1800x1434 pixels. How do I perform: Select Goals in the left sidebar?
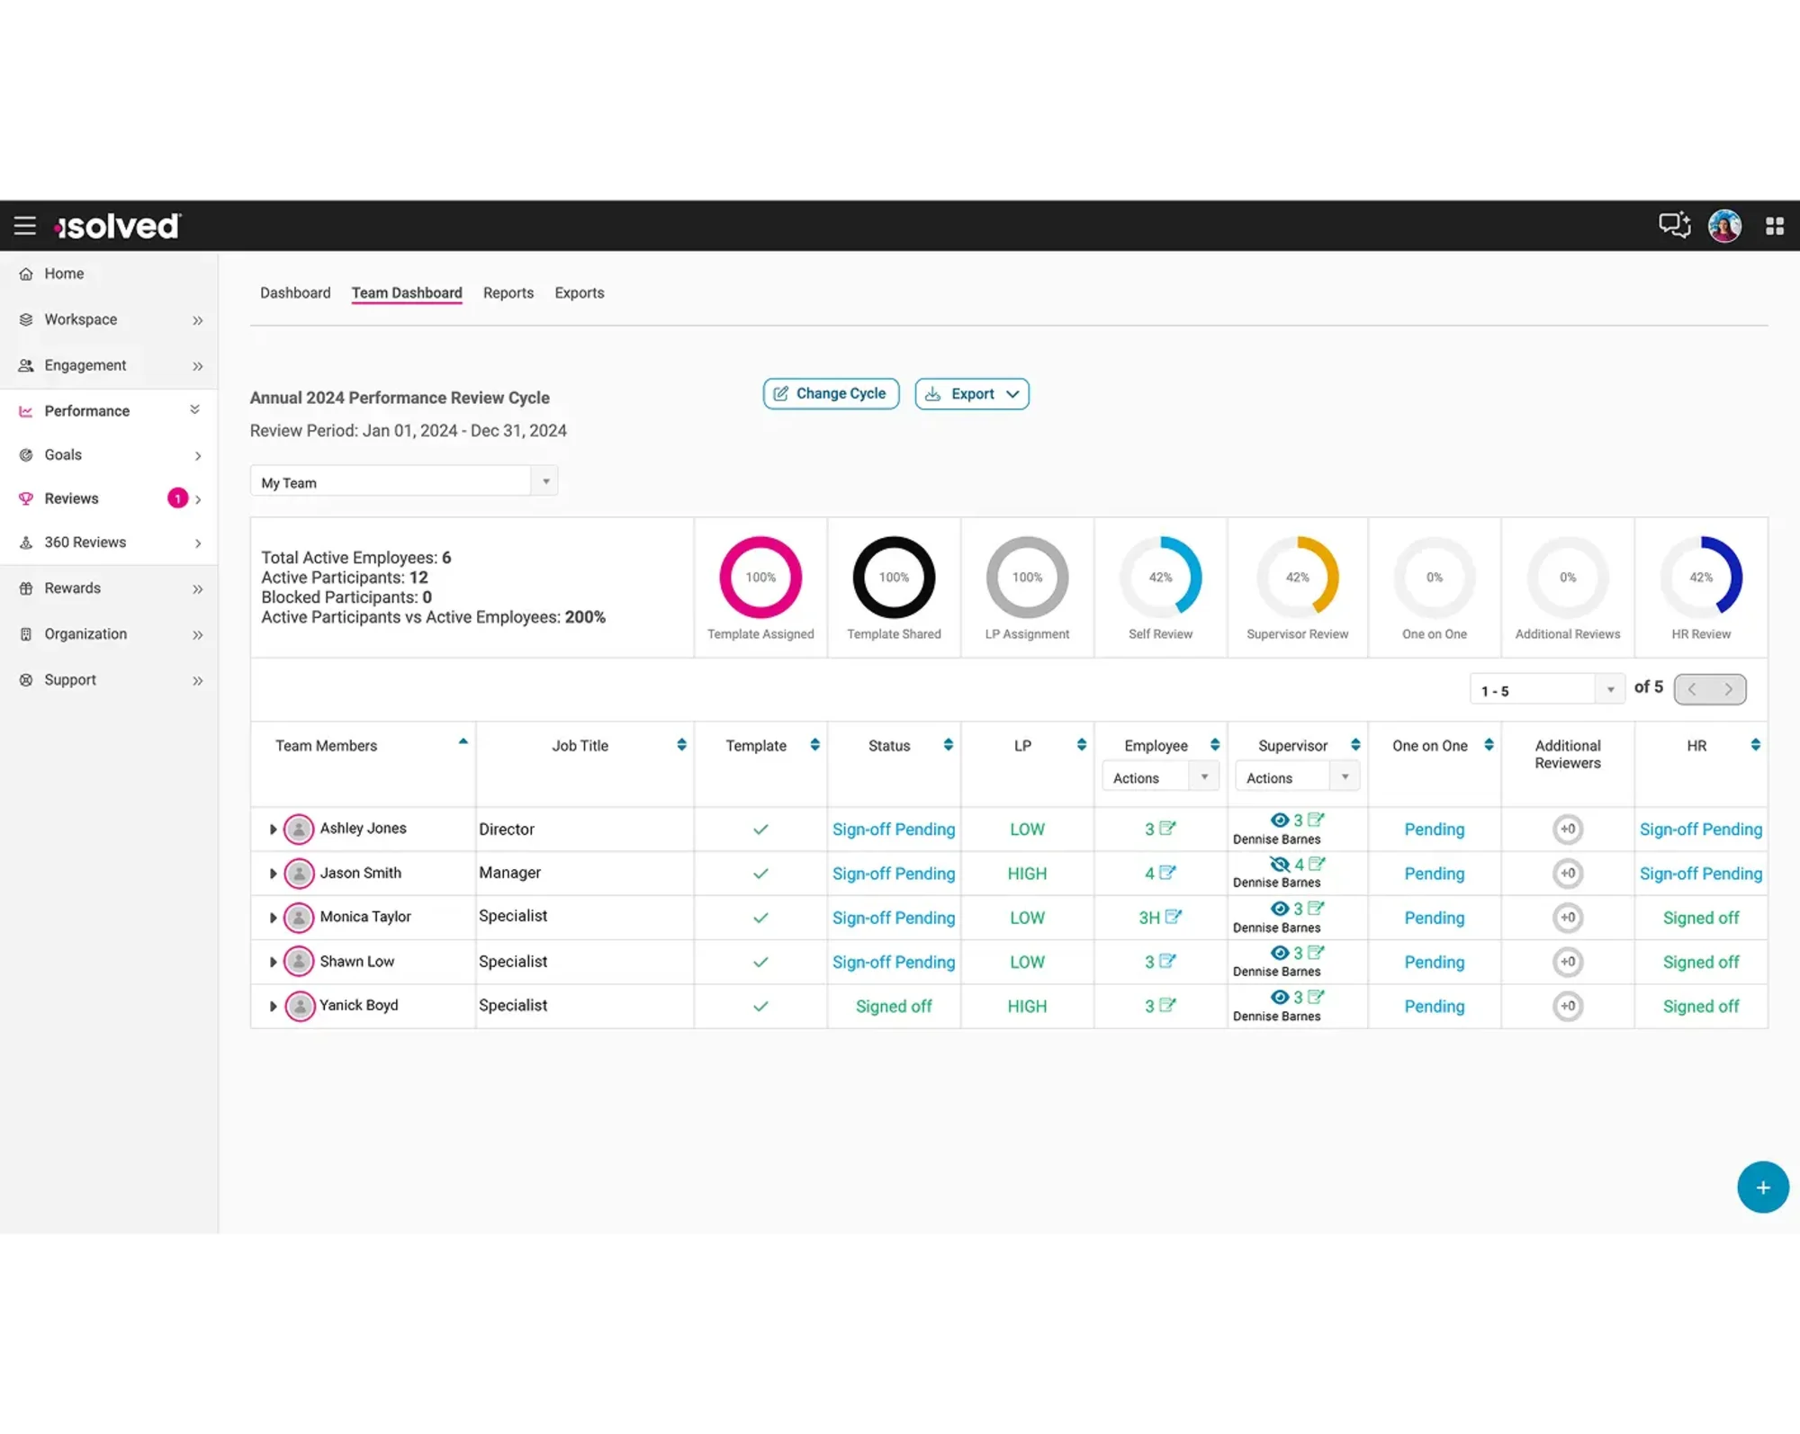pyautogui.click(x=63, y=454)
